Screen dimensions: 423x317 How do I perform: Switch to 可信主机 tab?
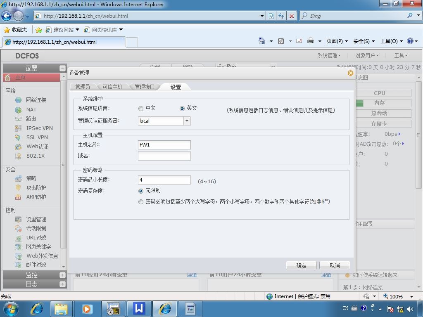click(112, 87)
